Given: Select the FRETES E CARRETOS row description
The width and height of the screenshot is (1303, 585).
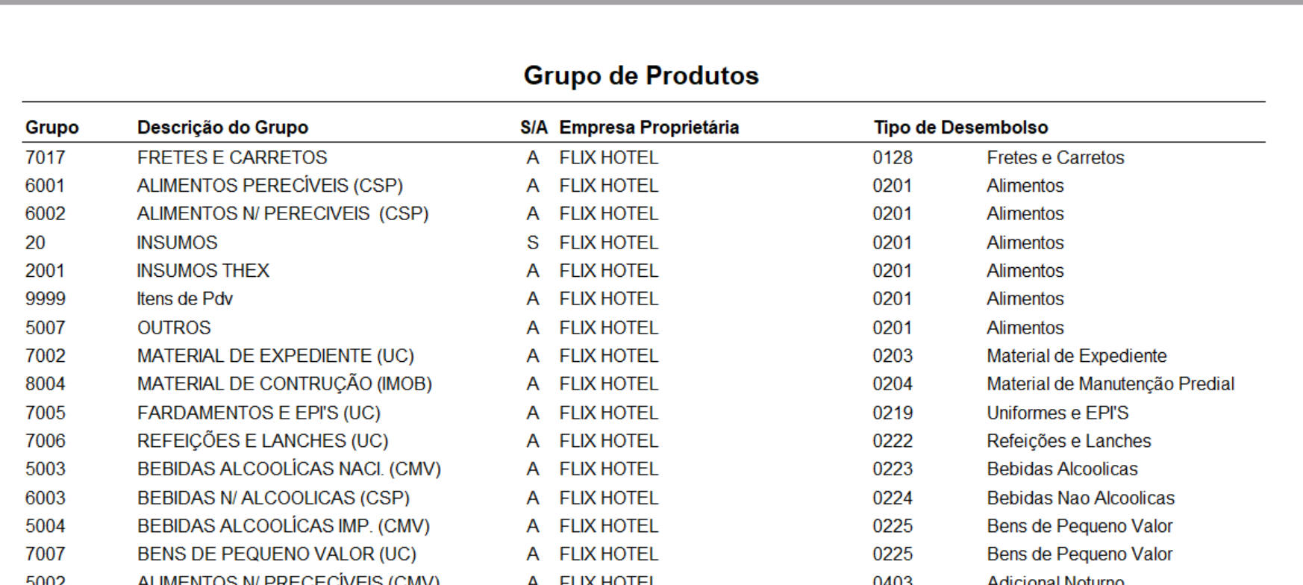Looking at the screenshot, I should [x=232, y=157].
